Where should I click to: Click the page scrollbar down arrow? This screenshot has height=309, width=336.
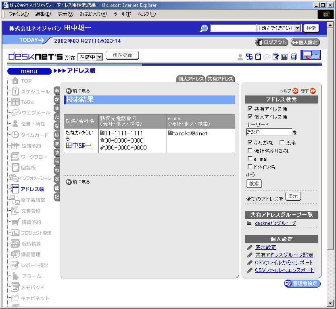(330, 303)
